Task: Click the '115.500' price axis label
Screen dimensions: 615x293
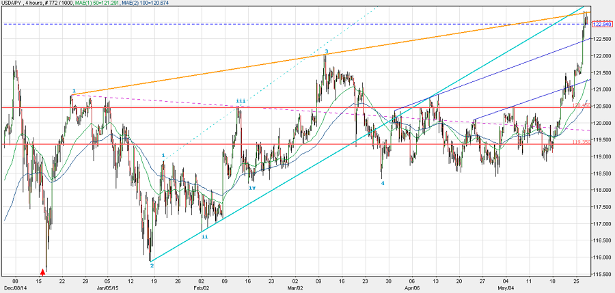Action: [x=602, y=274]
